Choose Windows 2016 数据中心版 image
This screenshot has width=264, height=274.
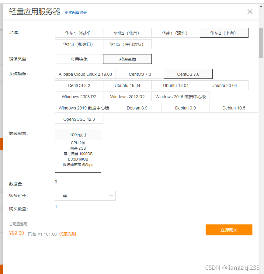pyautogui.click(x=181, y=97)
